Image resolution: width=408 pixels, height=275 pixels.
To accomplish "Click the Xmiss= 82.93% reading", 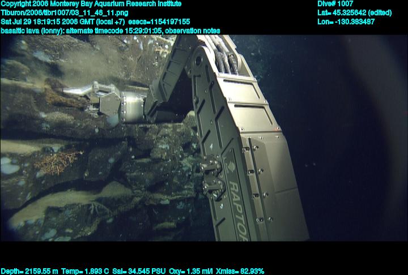I will click(x=241, y=271).
